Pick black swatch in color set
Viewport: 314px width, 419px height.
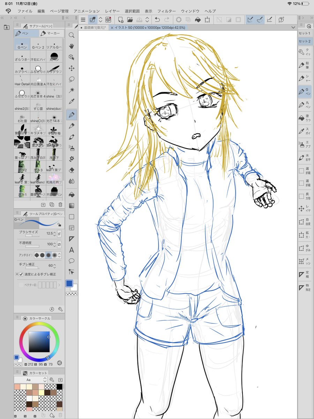59,387
